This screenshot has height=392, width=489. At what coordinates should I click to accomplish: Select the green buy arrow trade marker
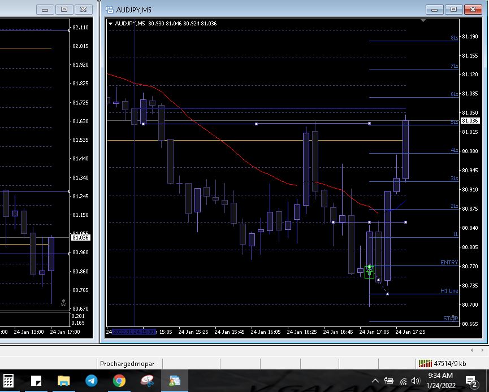pos(369,272)
